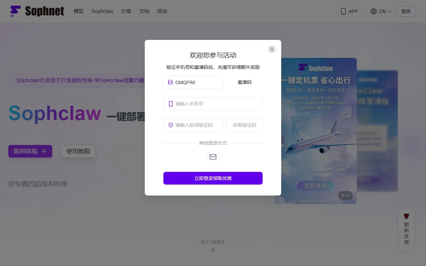Click the 即刻交流 chat icon on right edge
The width and height of the screenshot is (426, 266).
pyautogui.click(x=406, y=216)
